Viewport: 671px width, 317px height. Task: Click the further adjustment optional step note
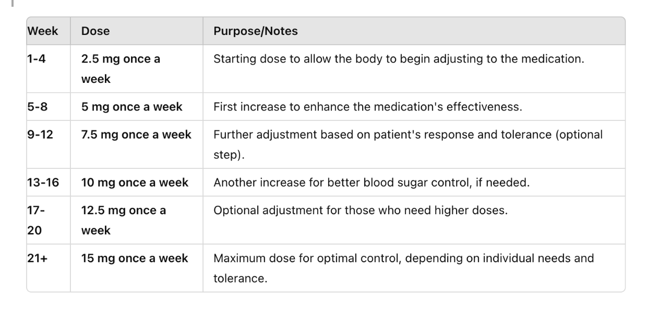pos(408,145)
